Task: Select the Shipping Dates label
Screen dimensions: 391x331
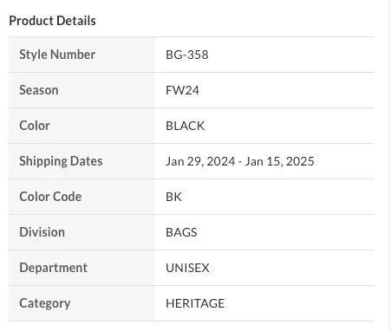Action: 61,161
